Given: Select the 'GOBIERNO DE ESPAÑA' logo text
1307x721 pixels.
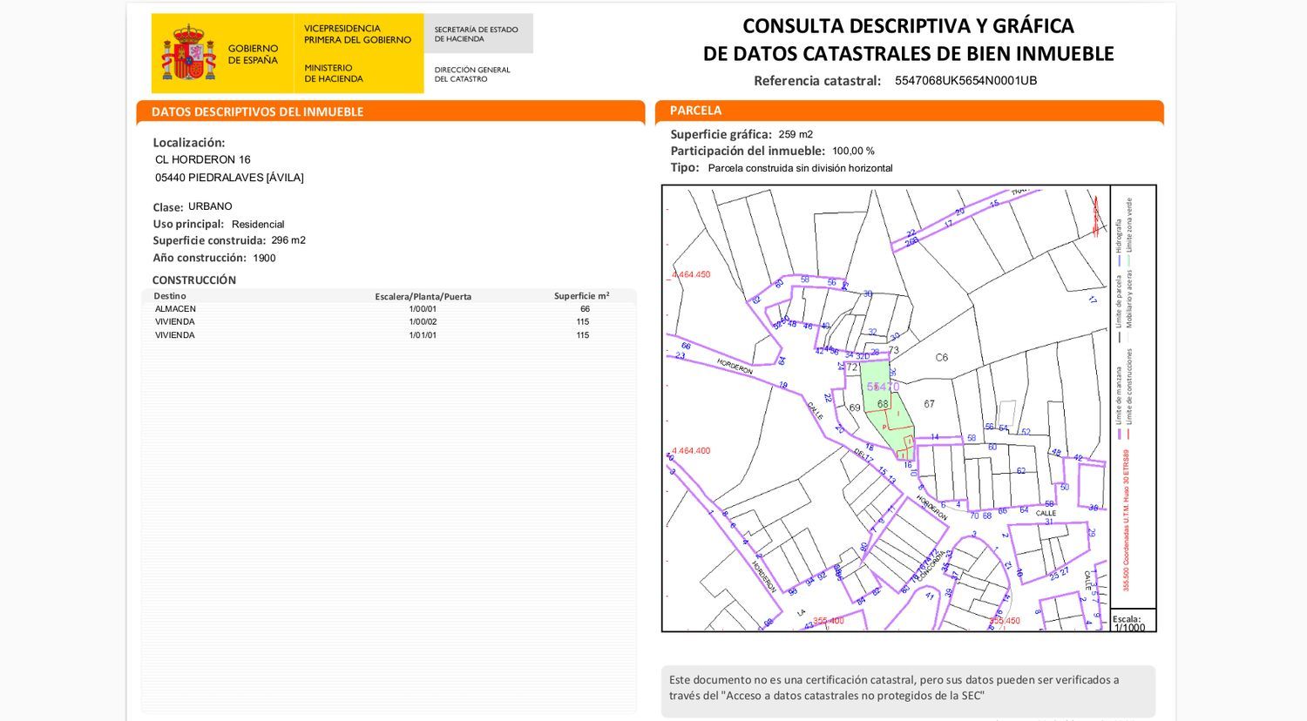Looking at the screenshot, I should [253, 54].
